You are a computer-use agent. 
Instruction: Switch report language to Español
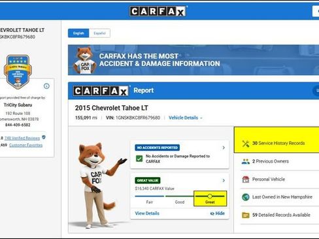99,33
